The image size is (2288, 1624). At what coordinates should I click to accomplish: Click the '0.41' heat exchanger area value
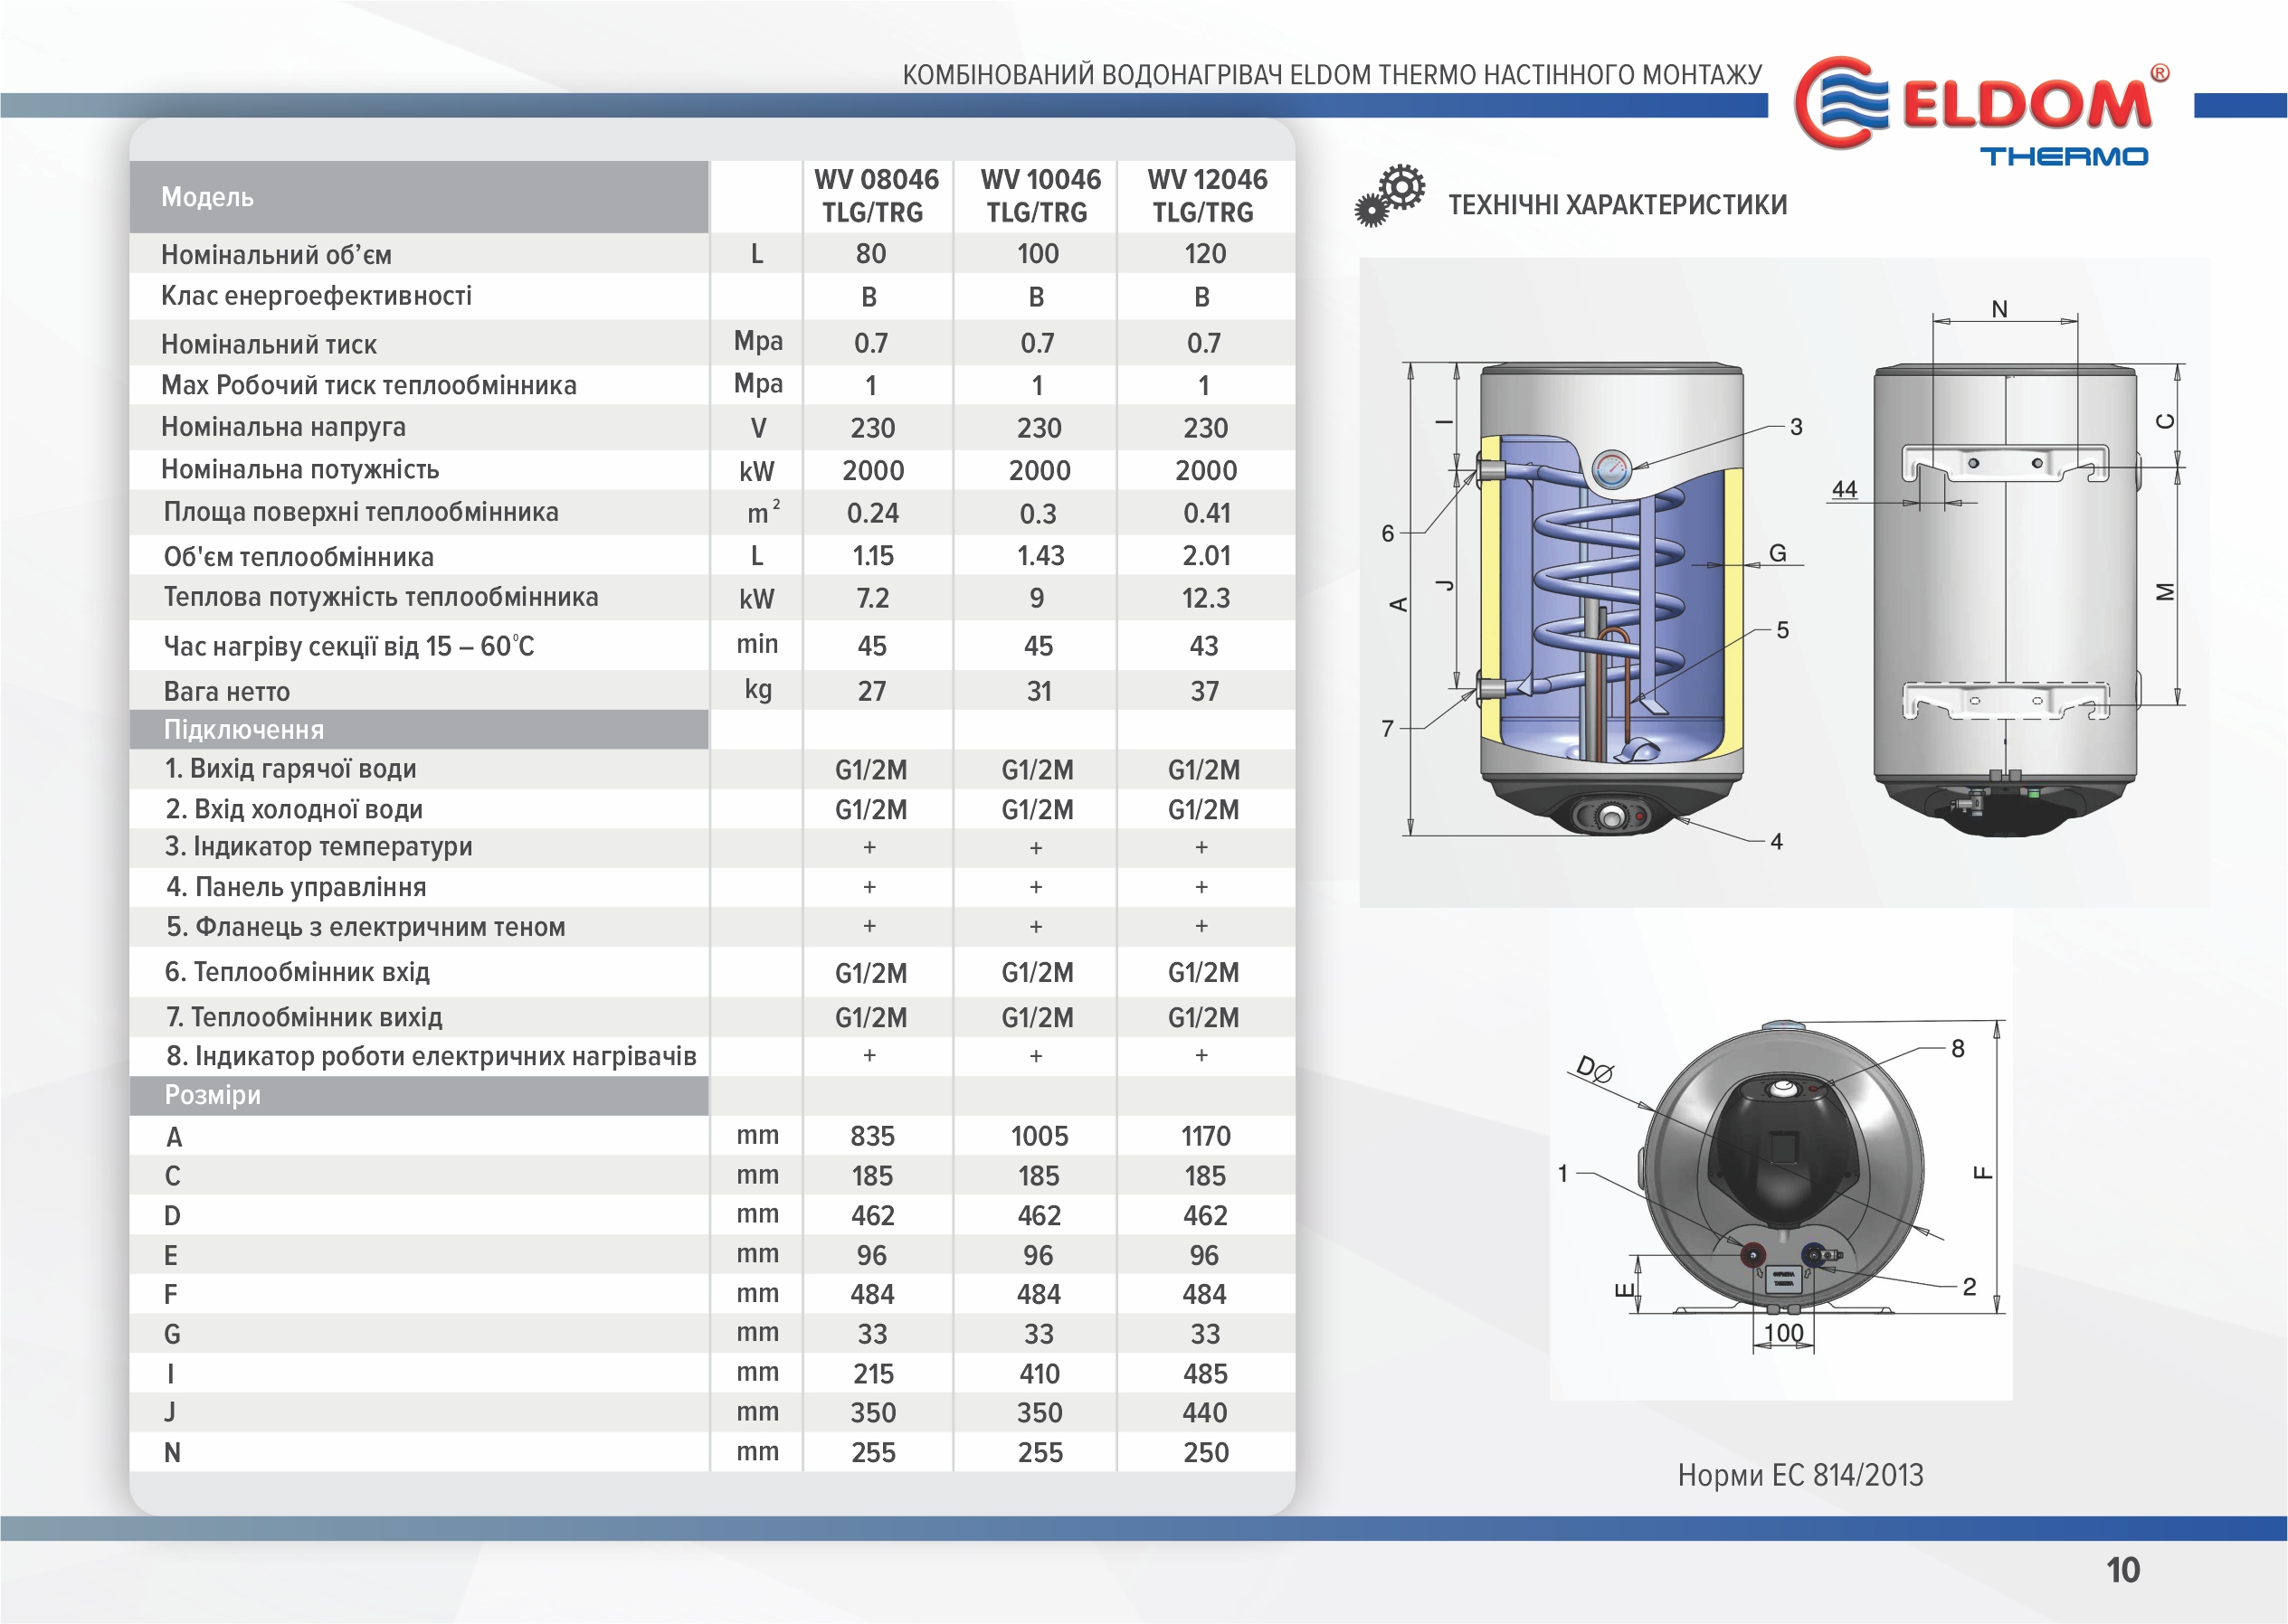pyautogui.click(x=1207, y=513)
